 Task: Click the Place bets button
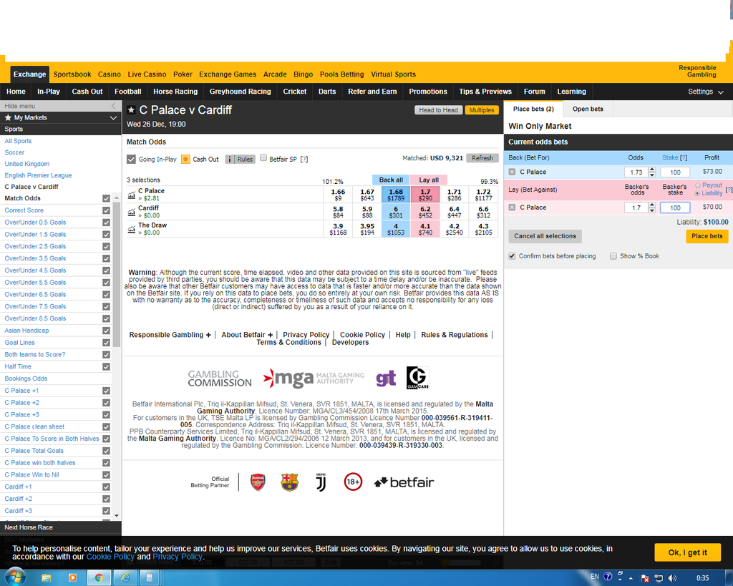point(707,236)
